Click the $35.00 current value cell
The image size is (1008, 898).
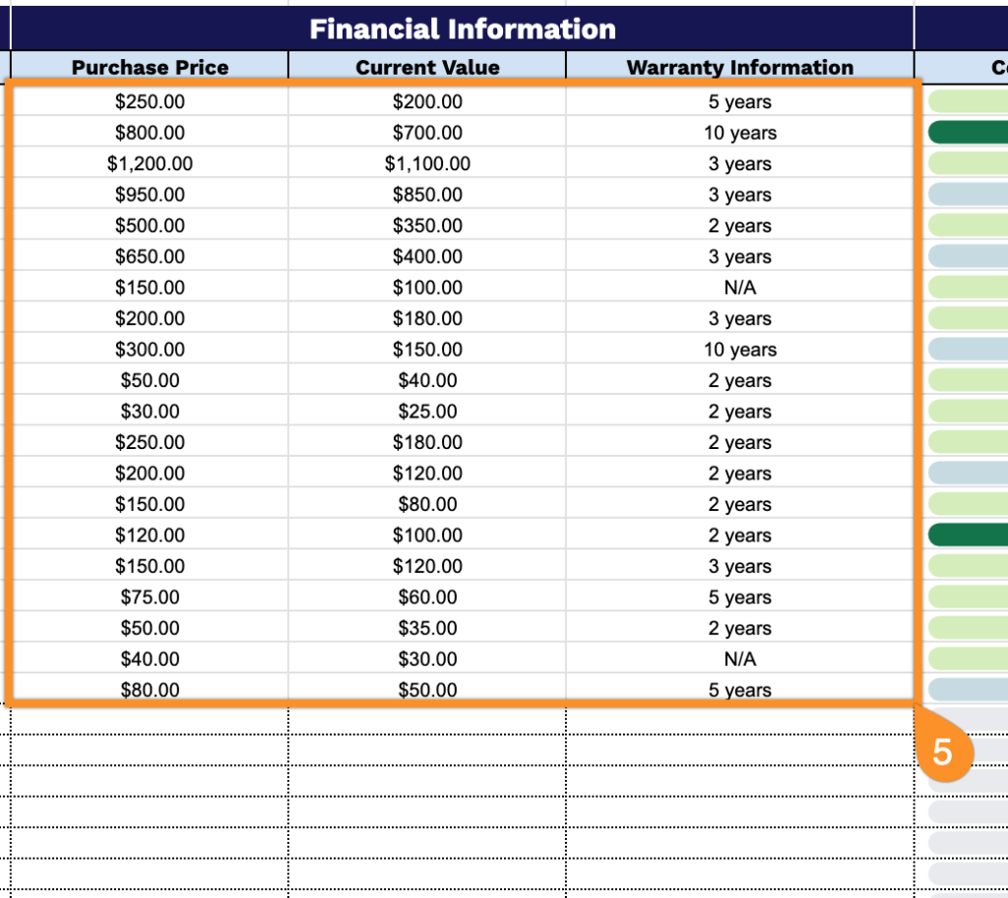pyautogui.click(x=427, y=628)
